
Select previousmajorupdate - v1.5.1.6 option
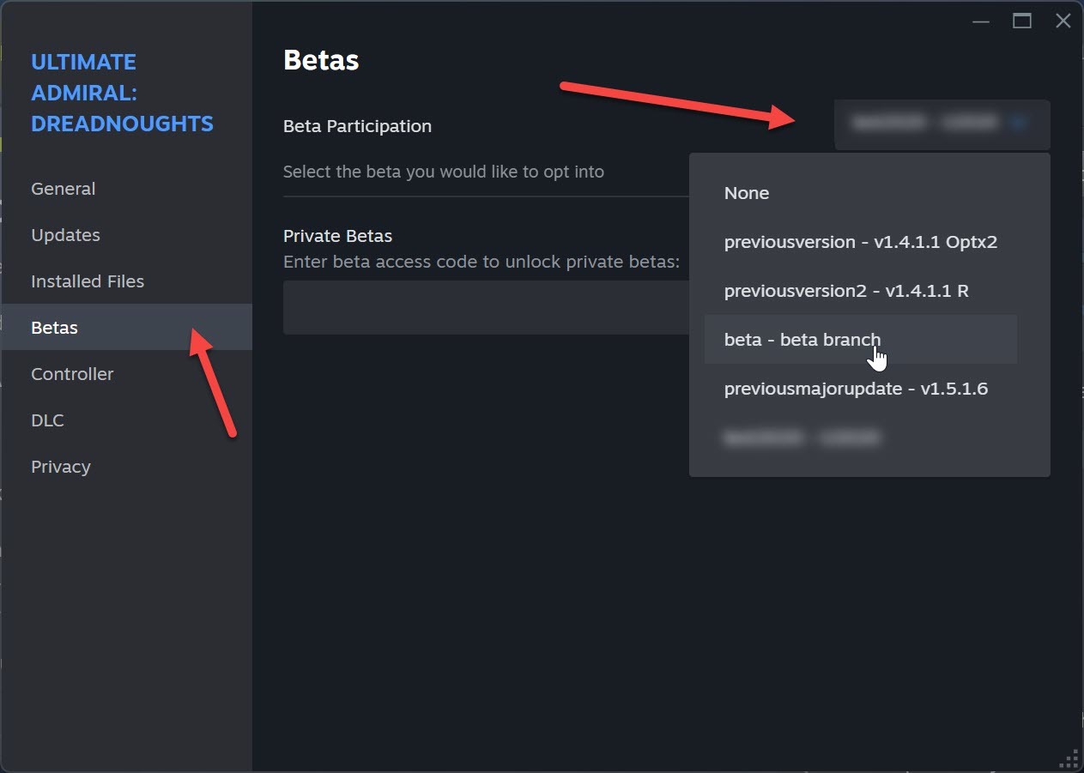click(861, 389)
